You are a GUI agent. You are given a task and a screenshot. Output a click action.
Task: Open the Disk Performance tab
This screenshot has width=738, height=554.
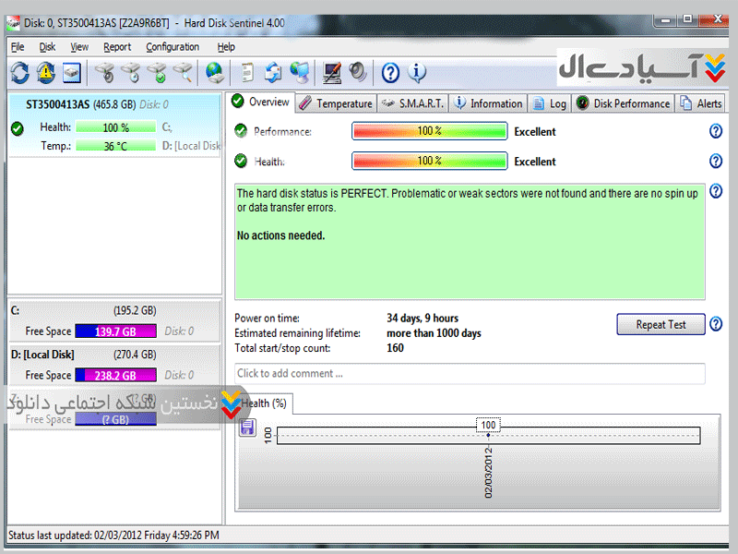[624, 103]
